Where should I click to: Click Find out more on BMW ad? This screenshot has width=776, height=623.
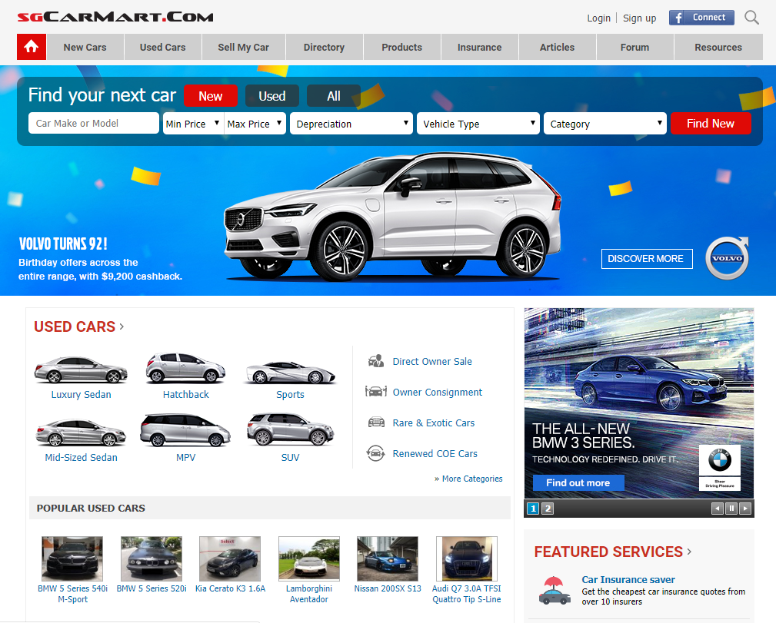click(x=578, y=482)
